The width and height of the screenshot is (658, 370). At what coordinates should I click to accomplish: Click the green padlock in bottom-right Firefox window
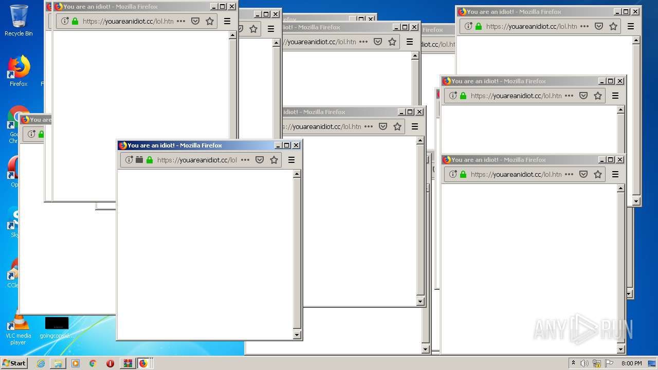click(463, 174)
